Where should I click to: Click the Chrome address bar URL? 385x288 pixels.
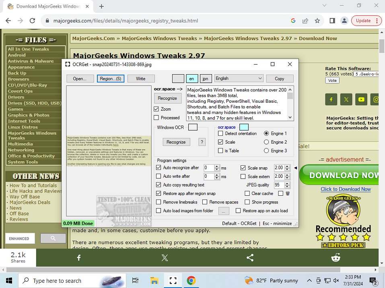[126, 21]
